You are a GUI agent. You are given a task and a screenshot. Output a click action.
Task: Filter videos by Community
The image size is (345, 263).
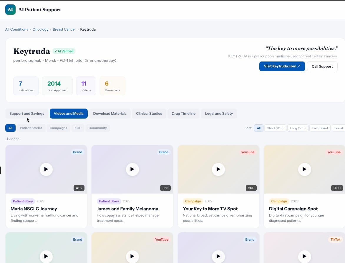(97, 128)
